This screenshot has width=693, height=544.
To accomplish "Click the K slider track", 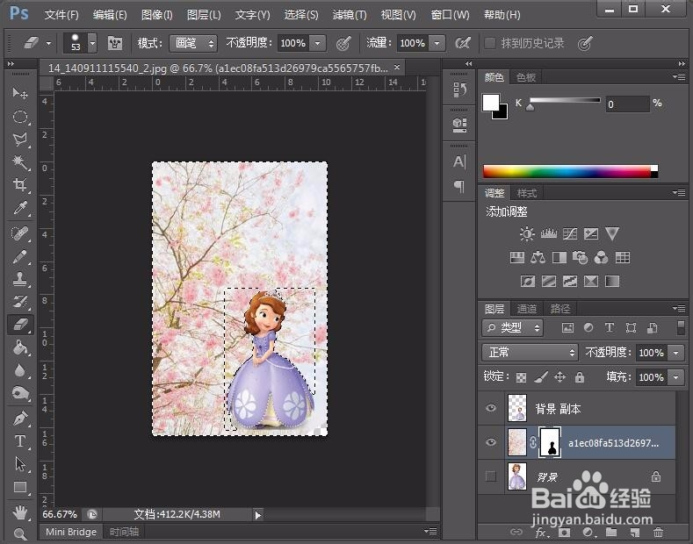I will pyautogui.click(x=565, y=100).
